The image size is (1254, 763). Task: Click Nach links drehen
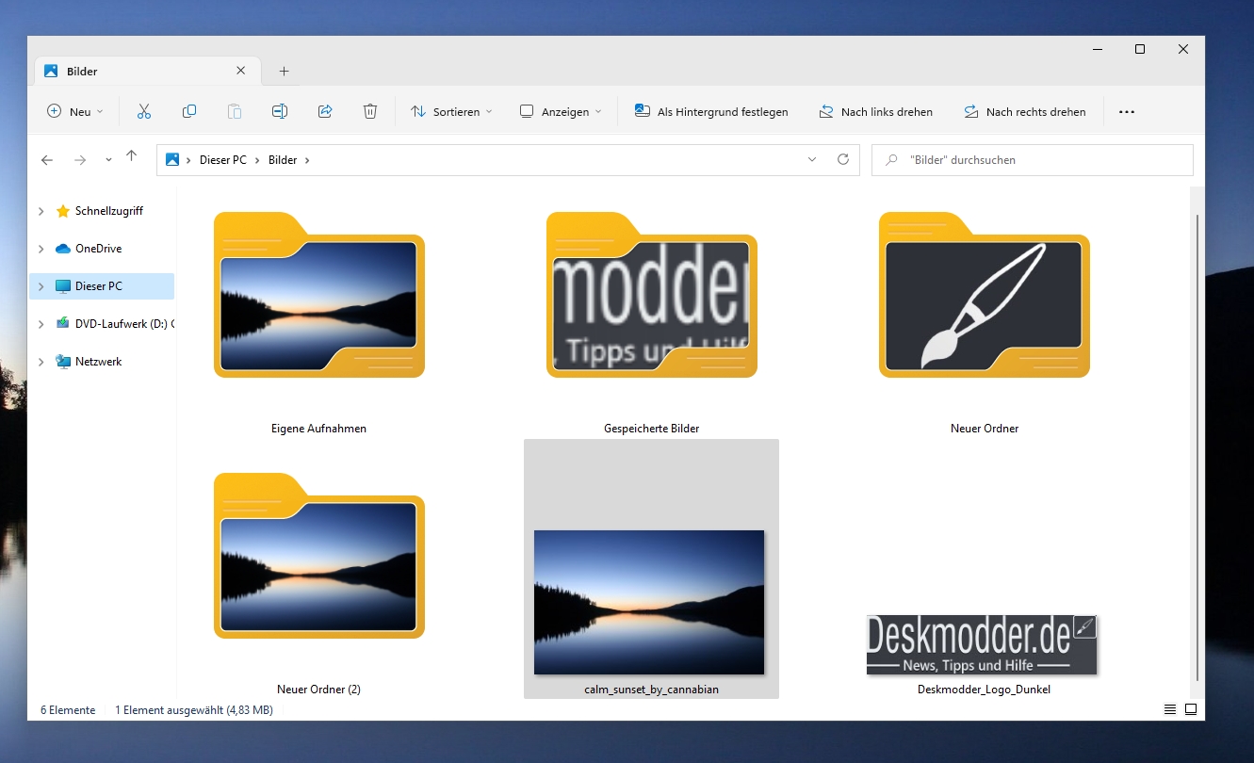pyautogui.click(x=875, y=111)
